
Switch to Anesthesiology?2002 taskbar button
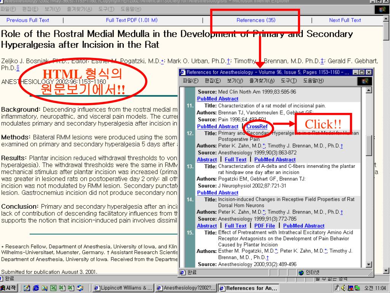click(186, 288)
